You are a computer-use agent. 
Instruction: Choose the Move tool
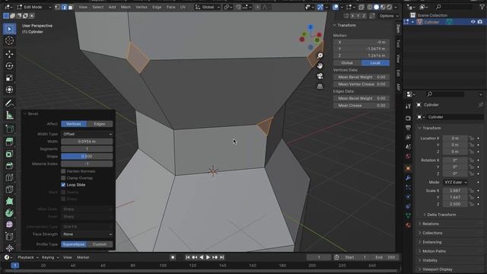pyautogui.click(x=9, y=54)
